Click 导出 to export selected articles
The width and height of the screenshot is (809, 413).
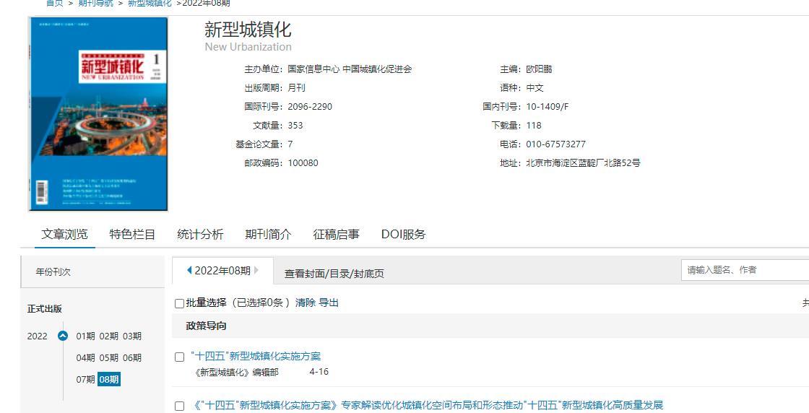pos(329,303)
